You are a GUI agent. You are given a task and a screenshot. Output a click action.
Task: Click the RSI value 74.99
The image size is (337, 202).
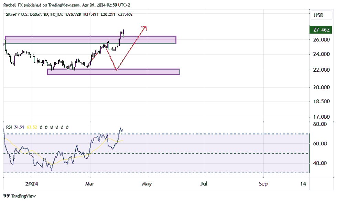19,127
